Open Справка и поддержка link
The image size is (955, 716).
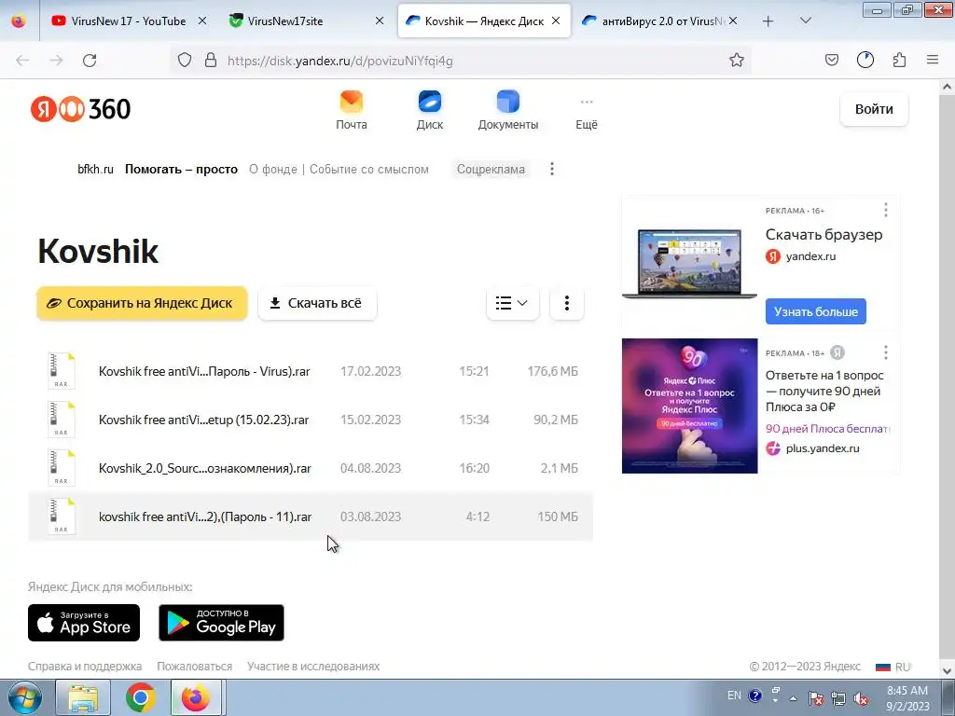coord(85,667)
